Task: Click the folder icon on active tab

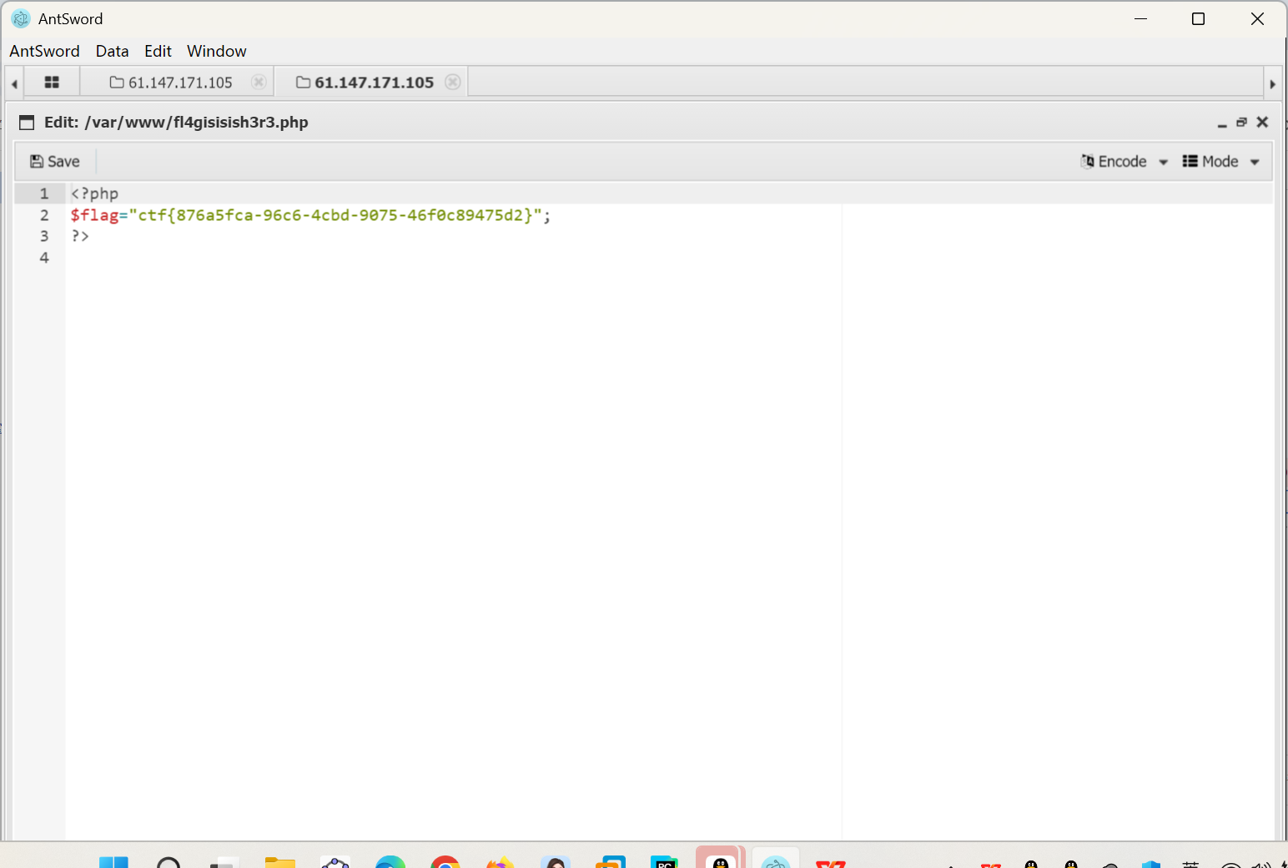Action: (304, 82)
